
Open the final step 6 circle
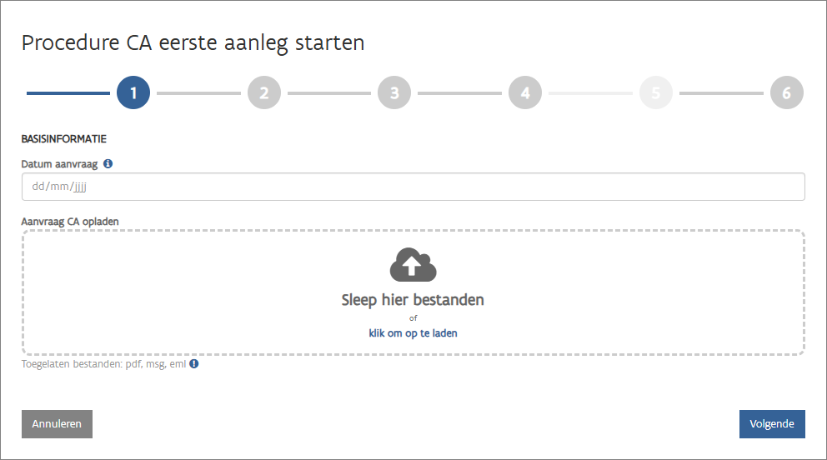[x=786, y=93]
